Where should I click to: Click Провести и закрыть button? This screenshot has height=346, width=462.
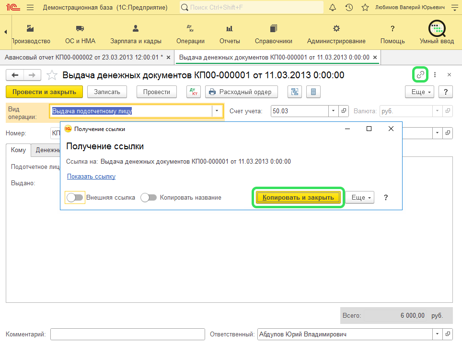[x=44, y=92]
